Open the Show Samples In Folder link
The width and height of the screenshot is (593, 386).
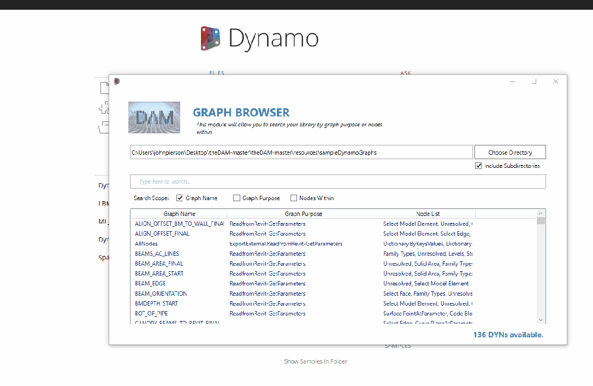click(316, 361)
